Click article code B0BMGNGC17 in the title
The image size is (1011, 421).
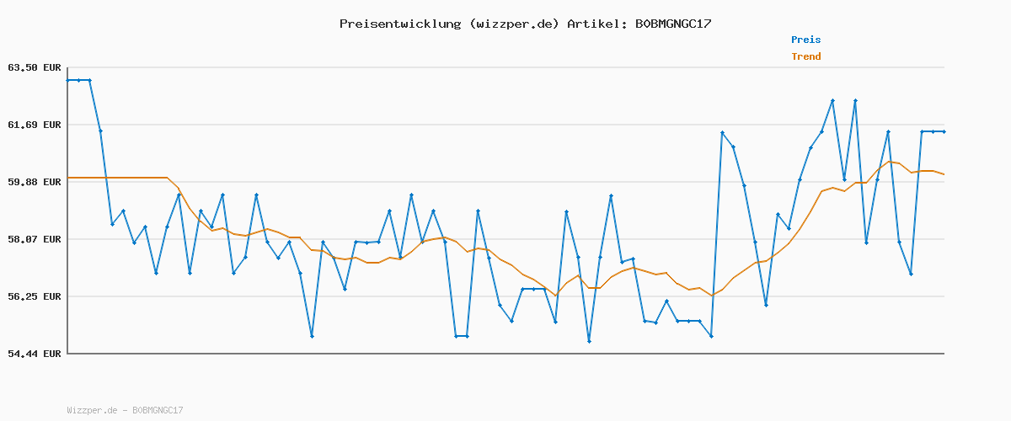(x=672, y=24)
